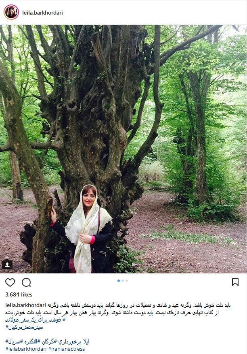Open leila.barkhordari profile from header
247x354 pixels.
point(42,13)
